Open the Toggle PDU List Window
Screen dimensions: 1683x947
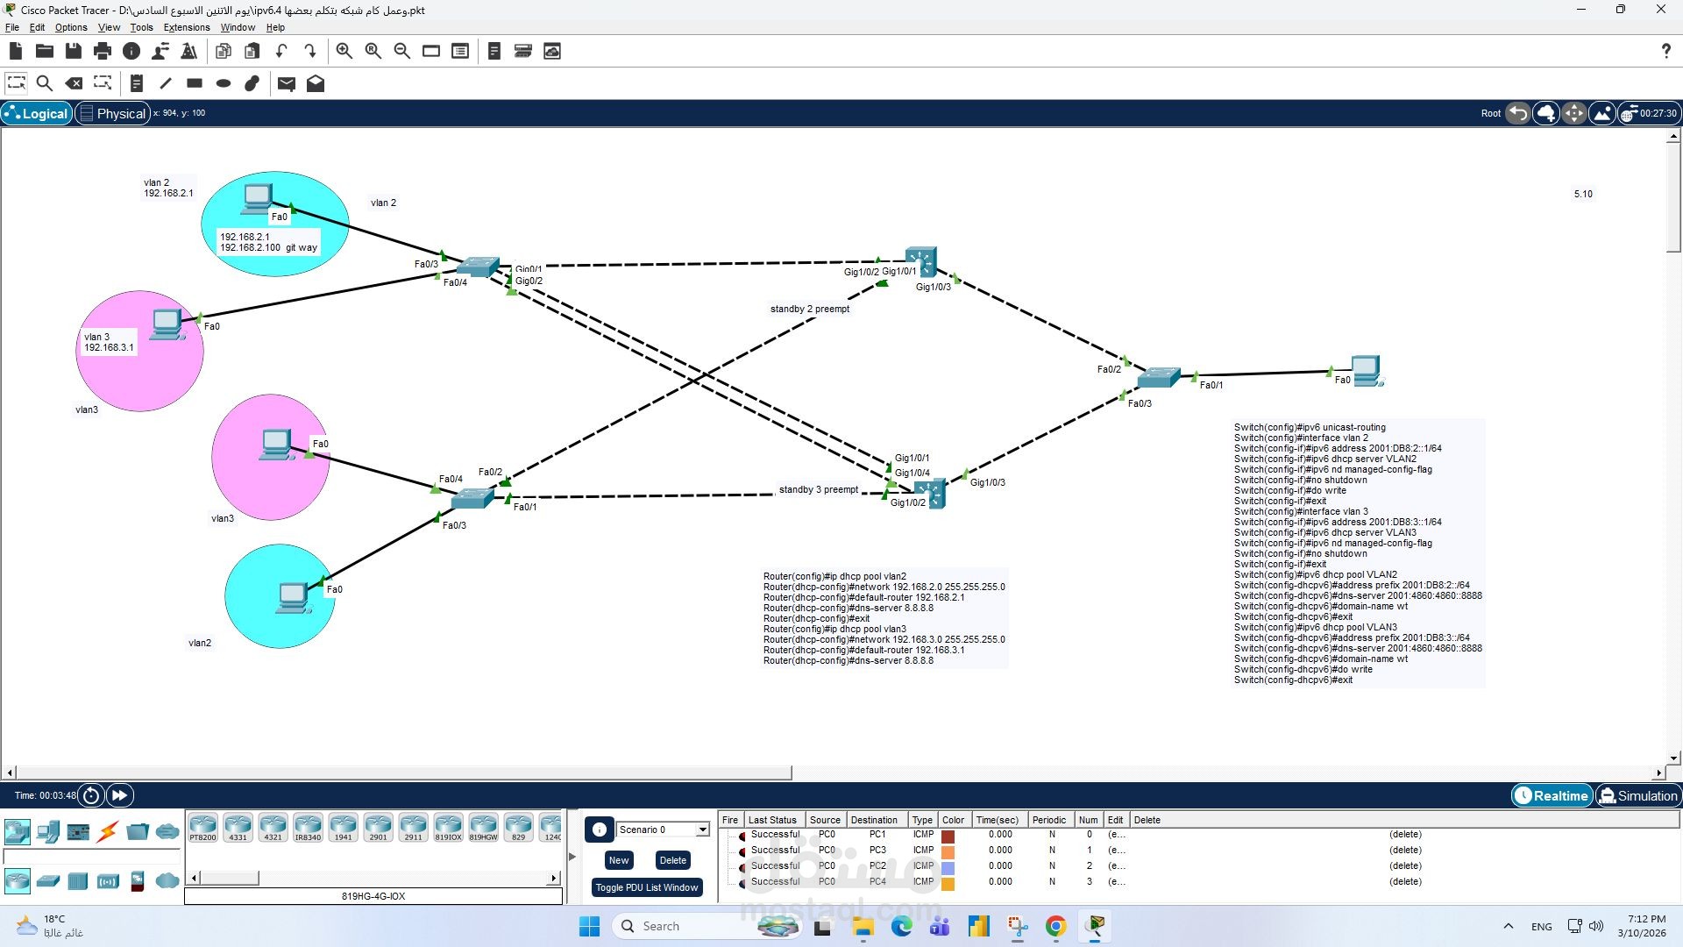point(647,887)
